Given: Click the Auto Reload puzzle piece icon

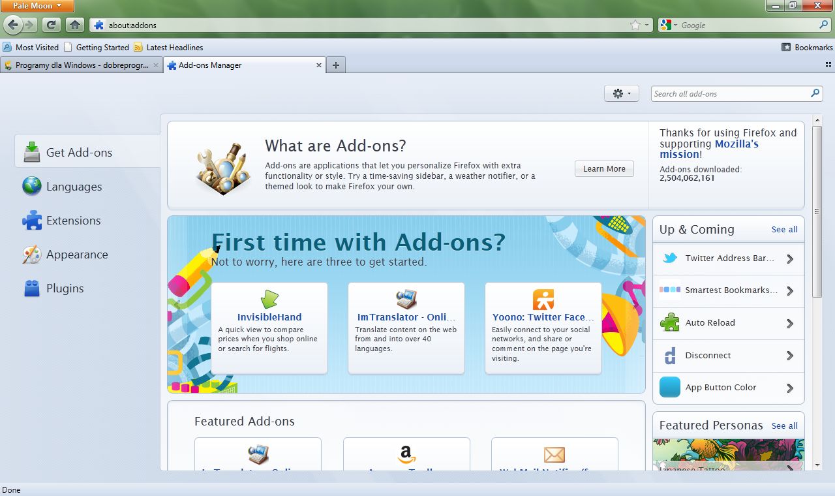Looking at the screenshot, I should click(670, 322).
